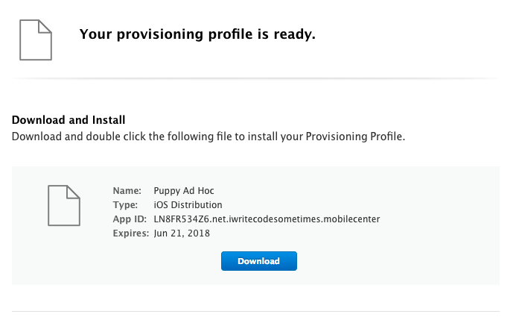519x317 pixels.
Task: Click the 'Type:' field label
Action: pyautogui.click(x=125, y=205)
